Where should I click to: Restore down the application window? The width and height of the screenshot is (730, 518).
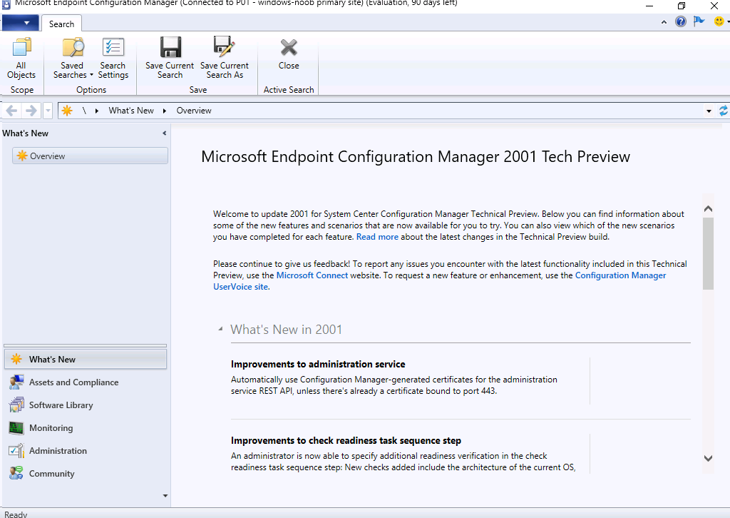coord(682,6)
